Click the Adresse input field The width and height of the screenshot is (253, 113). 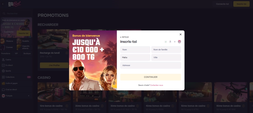coord(151,65)
